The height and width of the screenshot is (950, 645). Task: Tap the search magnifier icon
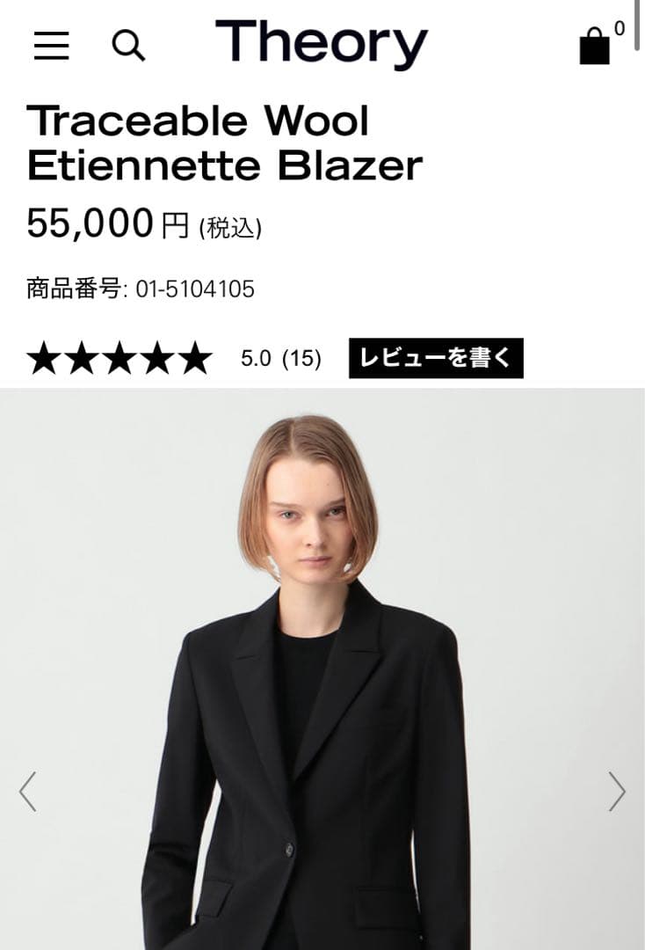(128, 46)
